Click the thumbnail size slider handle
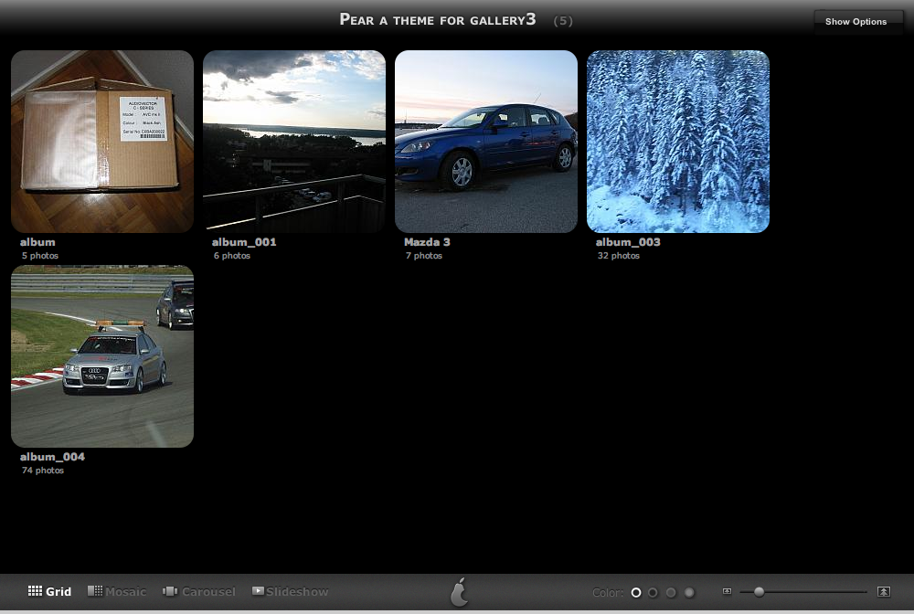 (759, 592)
